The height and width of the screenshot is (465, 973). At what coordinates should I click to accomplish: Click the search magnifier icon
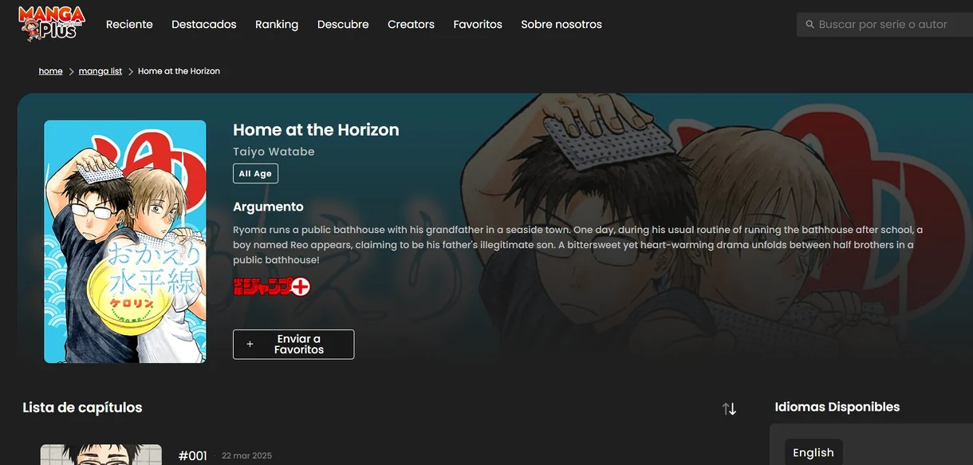point(810,25)
